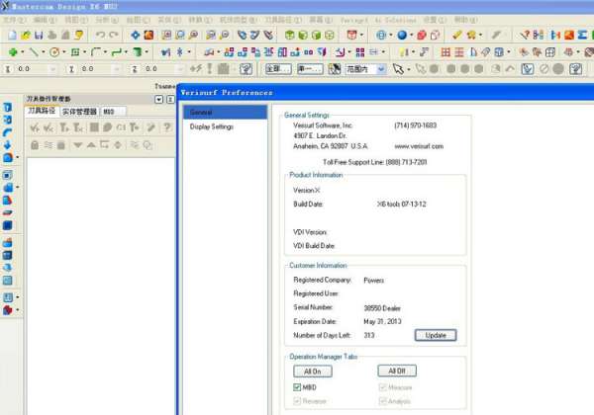Click the X coordinate 0.0 field

33,69
